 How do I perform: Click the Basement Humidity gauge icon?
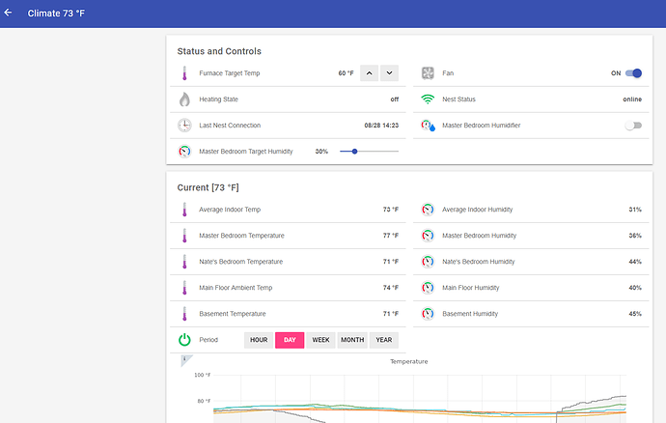pos(428,314)
